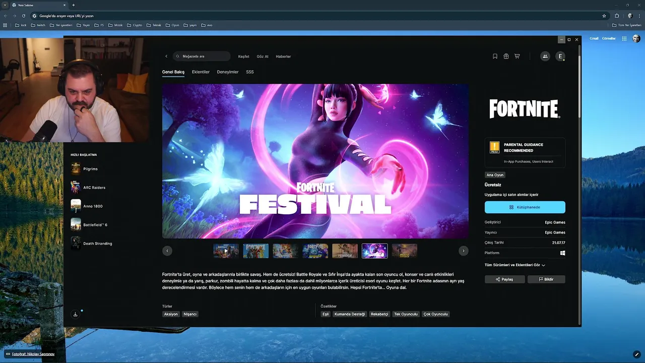645x363 pixels.
Task: Click Kumanda Desteği feature tag
Action: [x=349, y=314]
